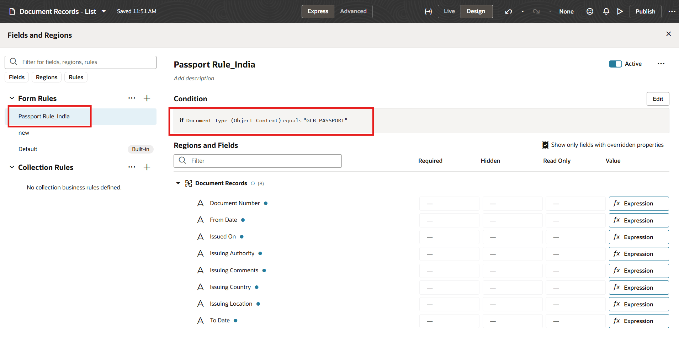
Task: Click the document page icon beside the title
Action: 12,11
